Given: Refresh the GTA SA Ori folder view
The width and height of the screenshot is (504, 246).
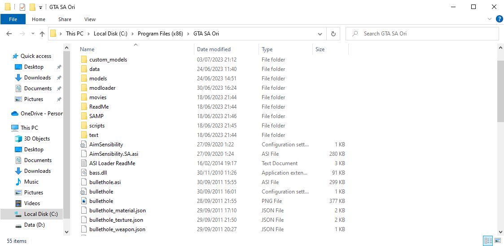Looking at the screenshot, I should (333, 33).
